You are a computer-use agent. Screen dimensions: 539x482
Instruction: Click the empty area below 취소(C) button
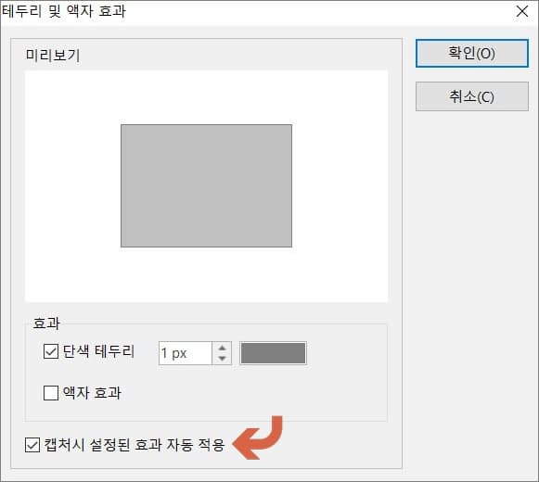point(471,275)
